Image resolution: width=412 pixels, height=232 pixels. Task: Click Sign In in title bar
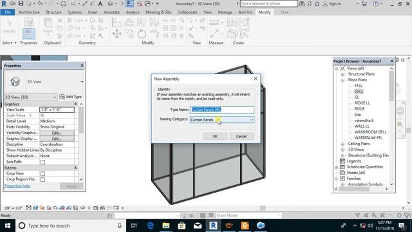pyautogui.click(x=332, y=4)
